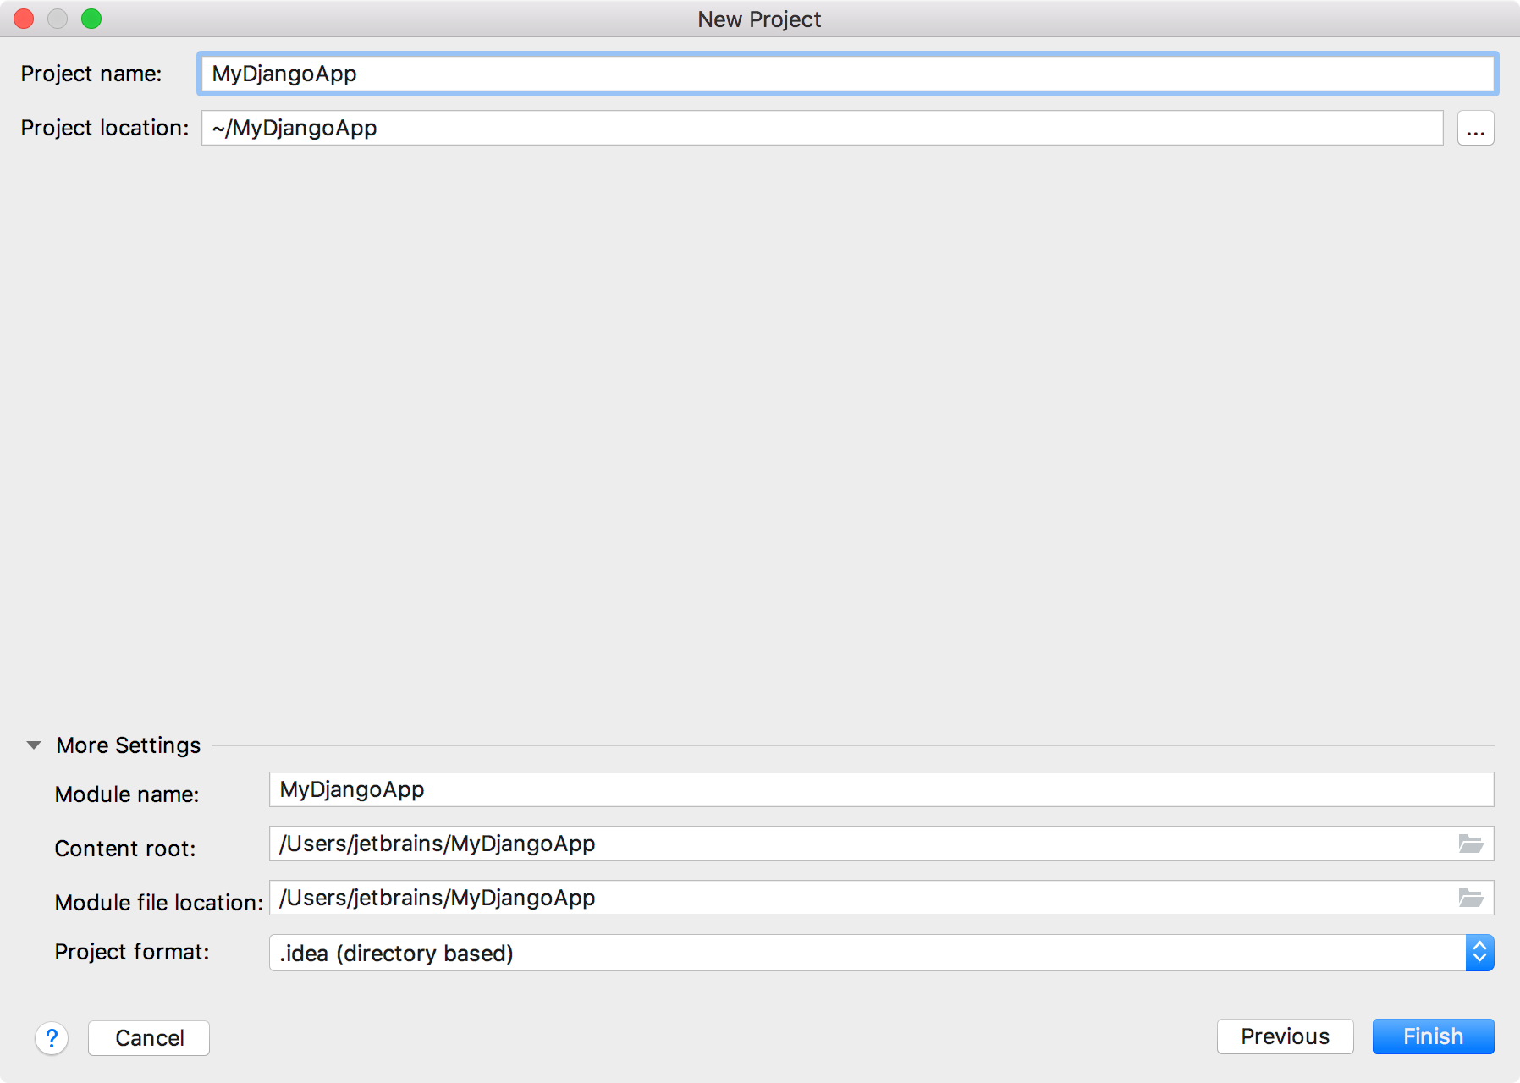1520x1083 pixels.
Task: Click the Previous button
Action: (x=1285, y=1036)
